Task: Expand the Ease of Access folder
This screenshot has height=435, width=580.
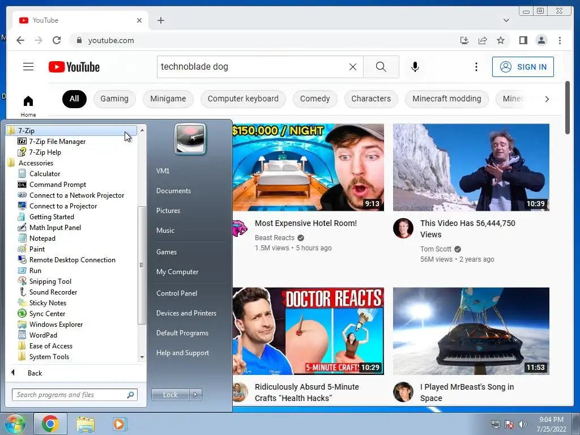Action: point(50,346)
